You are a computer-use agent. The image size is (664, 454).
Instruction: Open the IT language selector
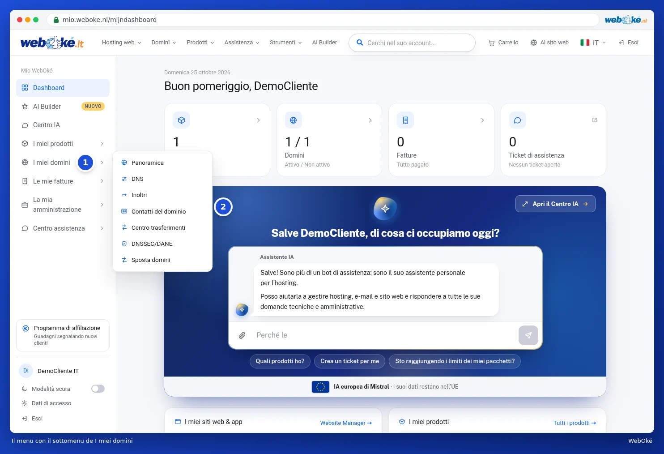(593, 43)
